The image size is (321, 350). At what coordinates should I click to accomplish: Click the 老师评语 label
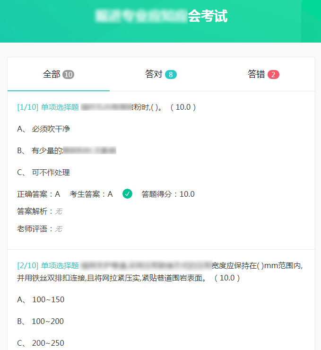point(32,229)
